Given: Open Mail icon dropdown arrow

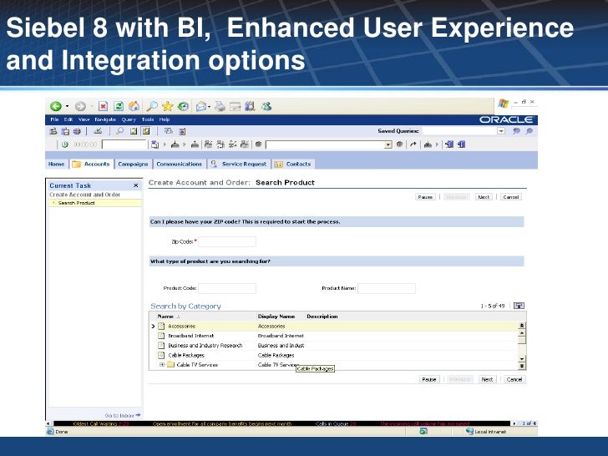Looking at the screenshot, I should click(210, 106).
